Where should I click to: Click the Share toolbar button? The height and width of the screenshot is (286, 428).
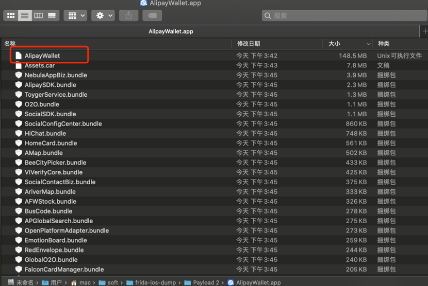[x=128, y=15]
